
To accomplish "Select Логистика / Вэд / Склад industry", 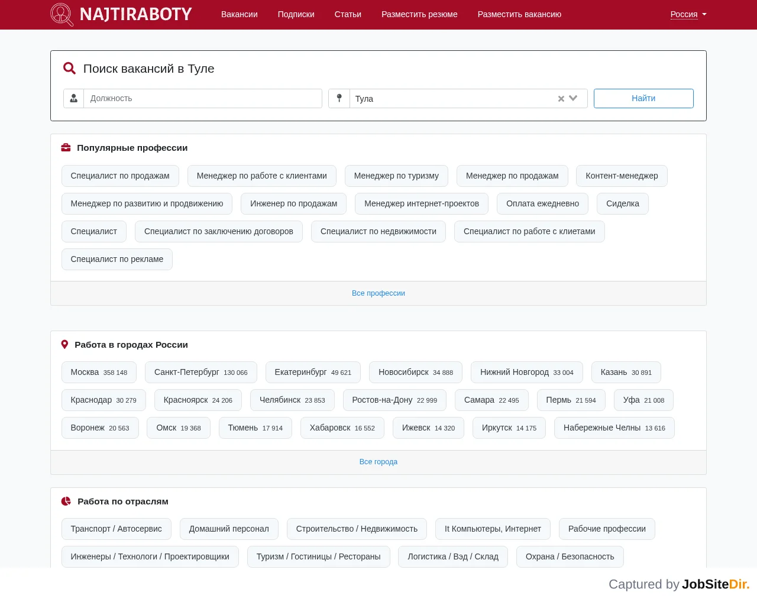I will (453, 556).
